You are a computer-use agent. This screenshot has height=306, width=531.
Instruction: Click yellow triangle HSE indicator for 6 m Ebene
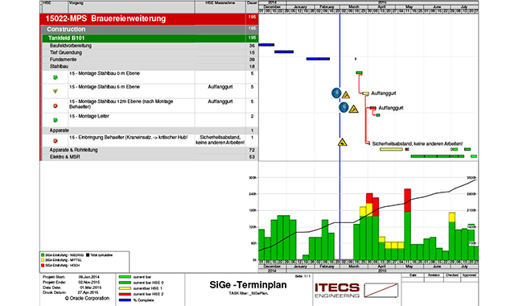point(56,91)
